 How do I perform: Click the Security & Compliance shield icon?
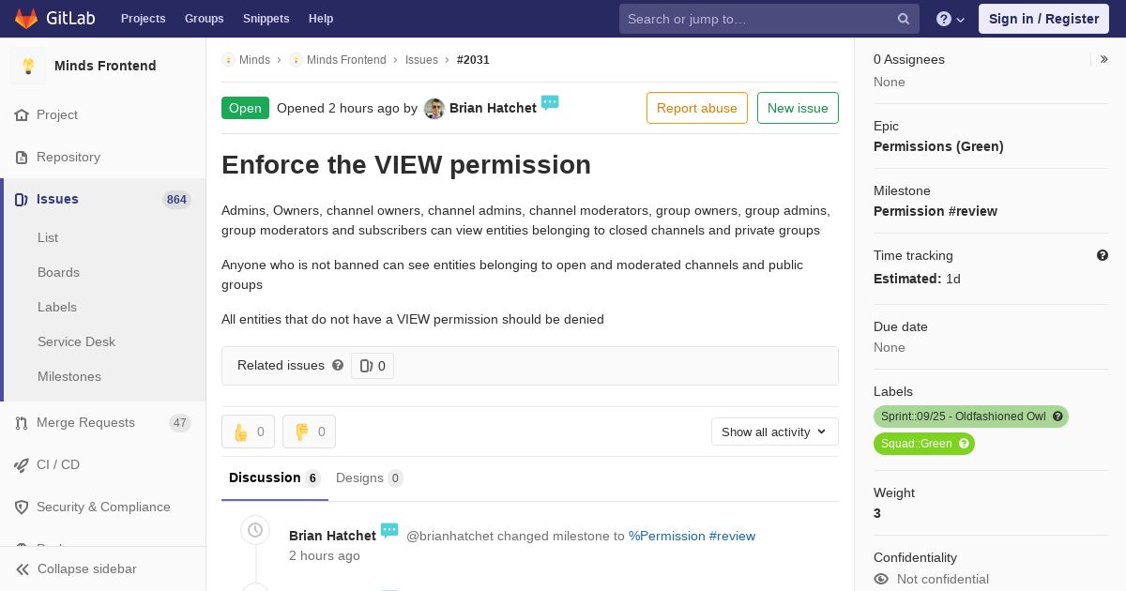tap(22, 508)
